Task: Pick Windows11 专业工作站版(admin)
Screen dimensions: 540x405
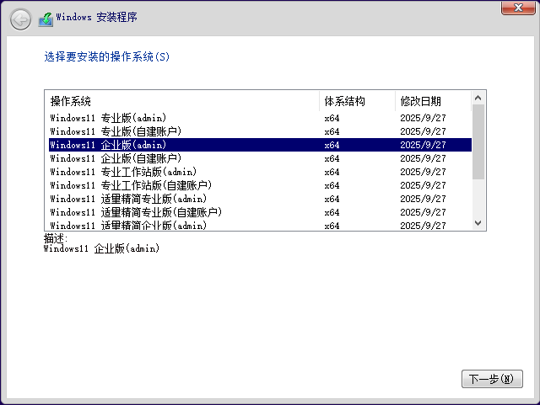Action: (x=123, y=172)
